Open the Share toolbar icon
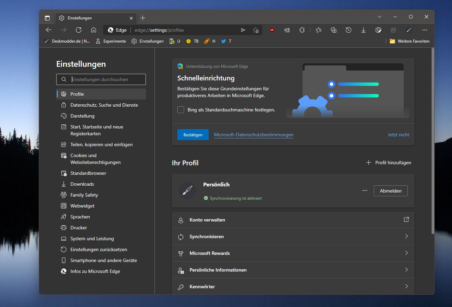 click(393, 30)
